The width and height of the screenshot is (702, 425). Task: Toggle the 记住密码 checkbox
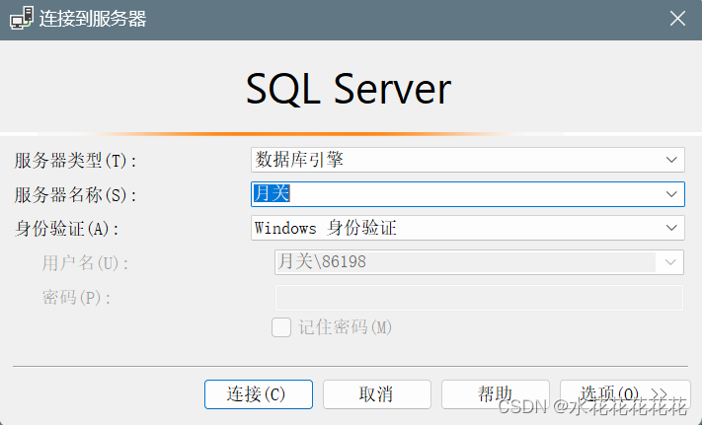(281, 327)
